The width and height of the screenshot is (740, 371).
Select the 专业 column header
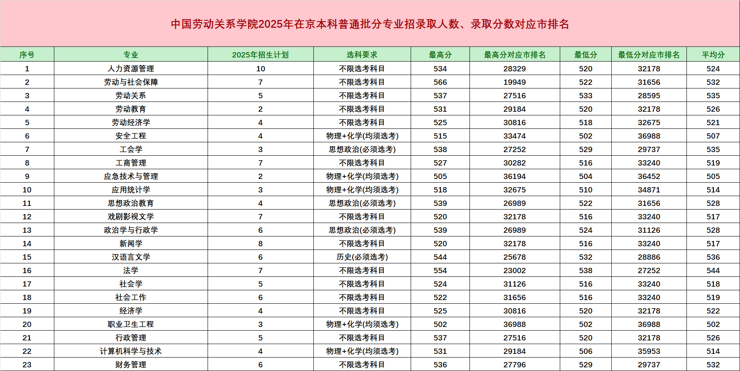click(x=132, y=54)
